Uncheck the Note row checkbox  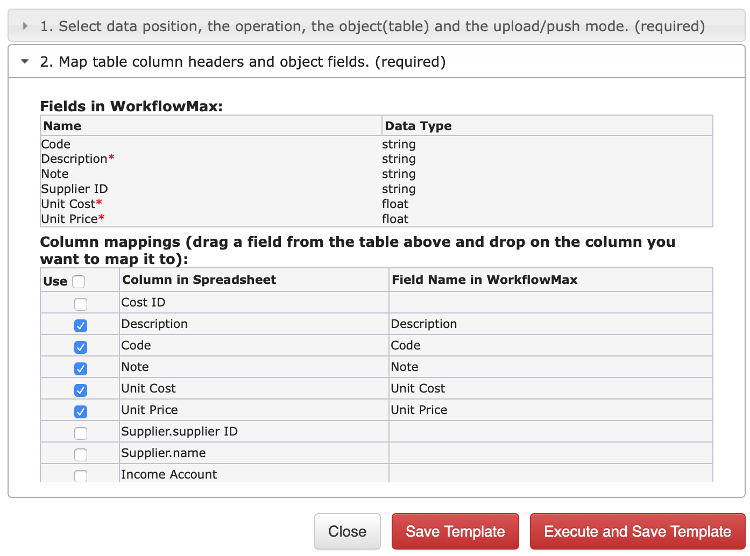pos(81,368)
